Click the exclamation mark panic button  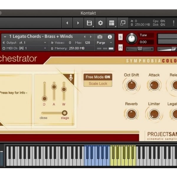(174, 23)
